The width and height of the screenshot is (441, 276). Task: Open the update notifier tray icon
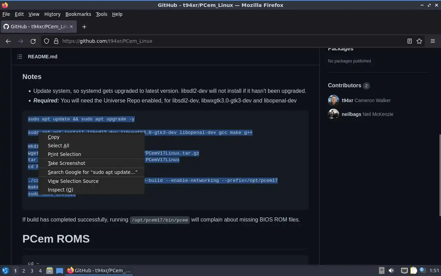[x=422, y=270]
